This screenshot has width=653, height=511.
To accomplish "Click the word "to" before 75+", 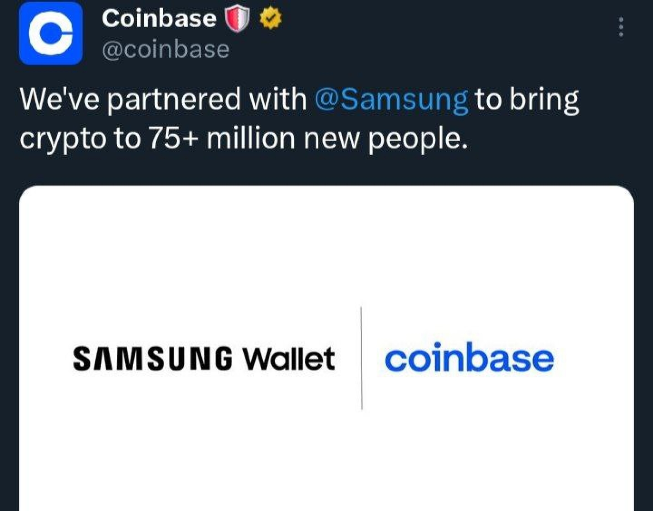I will (x=128, y=138).
